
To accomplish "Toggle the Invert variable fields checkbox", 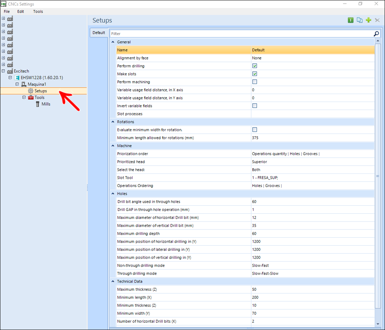I will (x=255, y=106).
